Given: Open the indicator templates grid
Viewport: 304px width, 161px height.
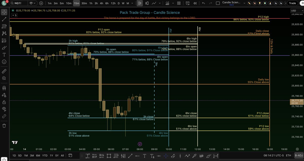Looking at the screenshot, I should (179, 3).
